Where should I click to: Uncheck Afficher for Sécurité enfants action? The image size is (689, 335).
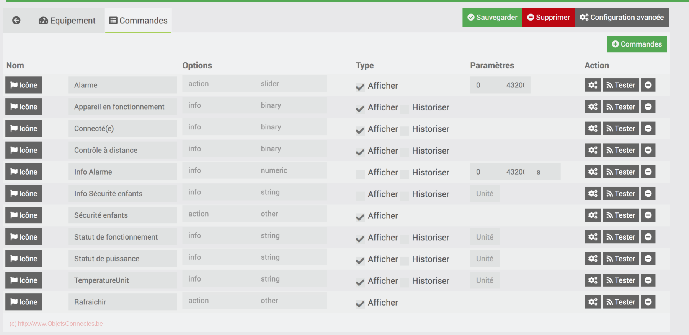pyautogui.click(x=360, y=217)
